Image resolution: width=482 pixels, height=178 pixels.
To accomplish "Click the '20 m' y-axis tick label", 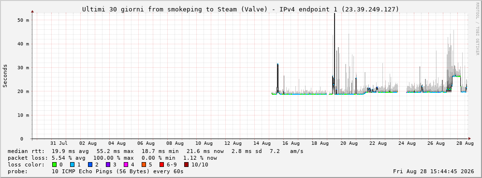I will coord(23,91).
